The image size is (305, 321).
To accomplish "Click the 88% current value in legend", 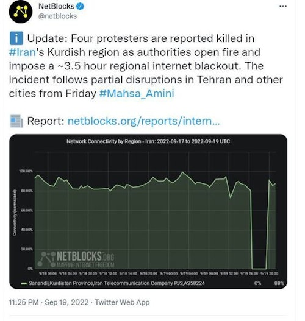I will [279, 283].
